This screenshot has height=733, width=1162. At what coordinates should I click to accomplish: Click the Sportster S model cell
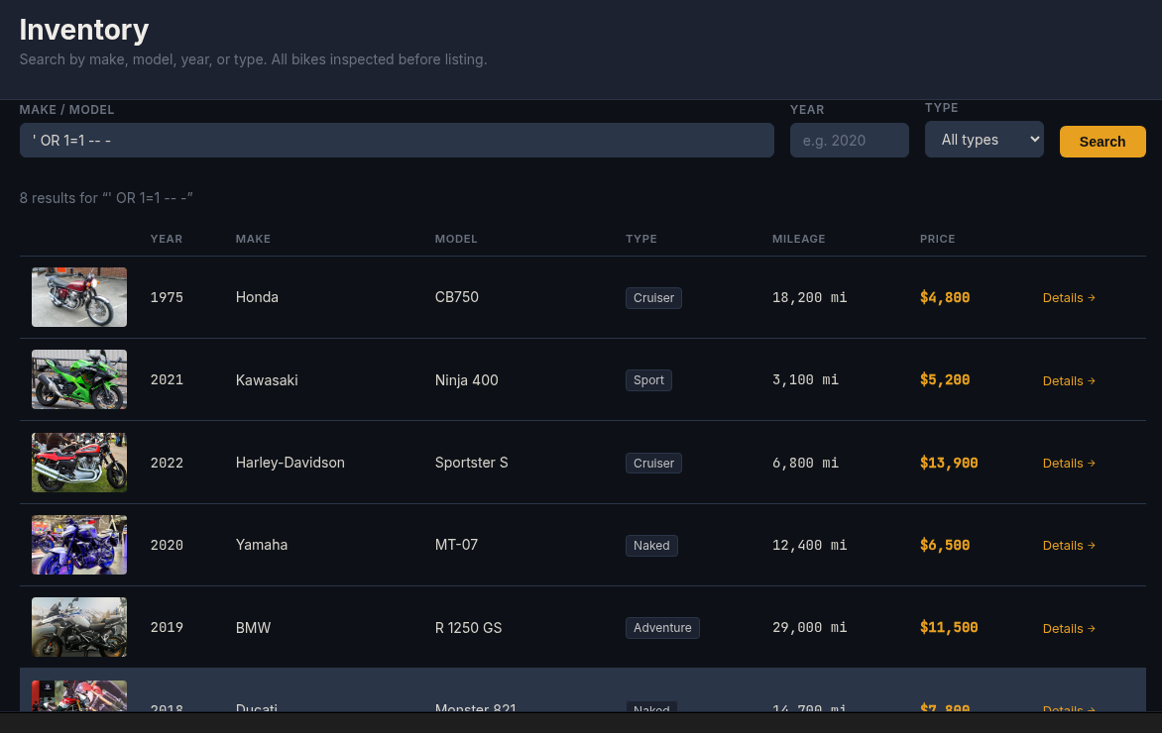[471, 462]
